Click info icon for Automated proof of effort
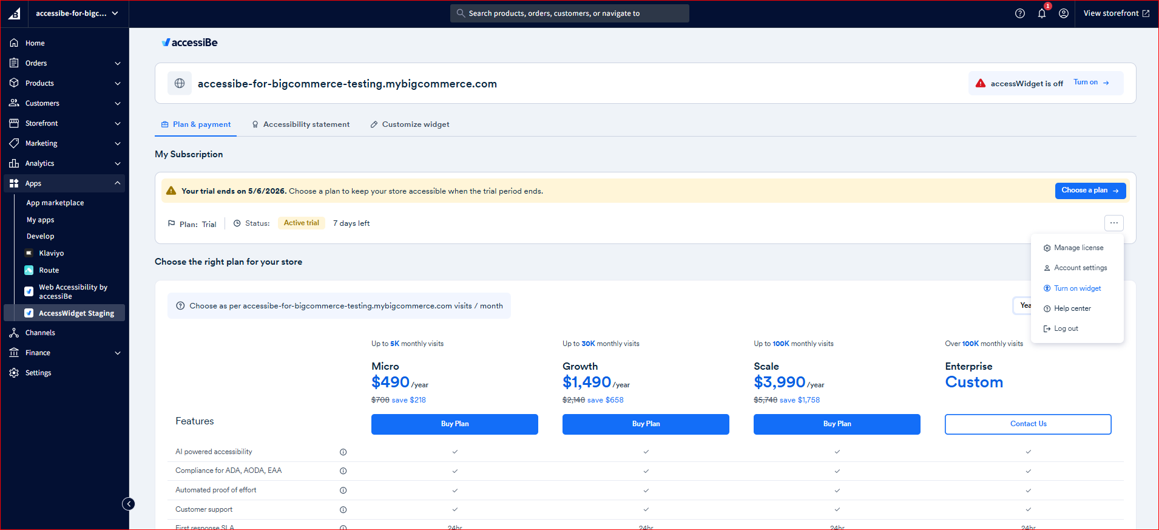 pos(343,490)
